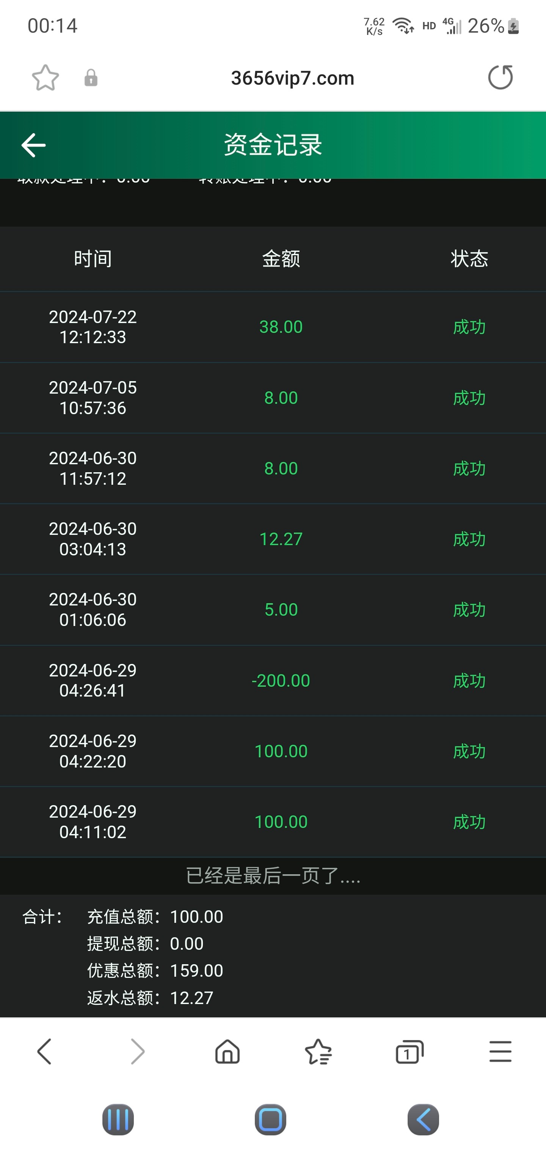The width and height of the screenshot is (546, 1154).
Task: Tap the 状态 column header
Action: (x=469, y=259)
